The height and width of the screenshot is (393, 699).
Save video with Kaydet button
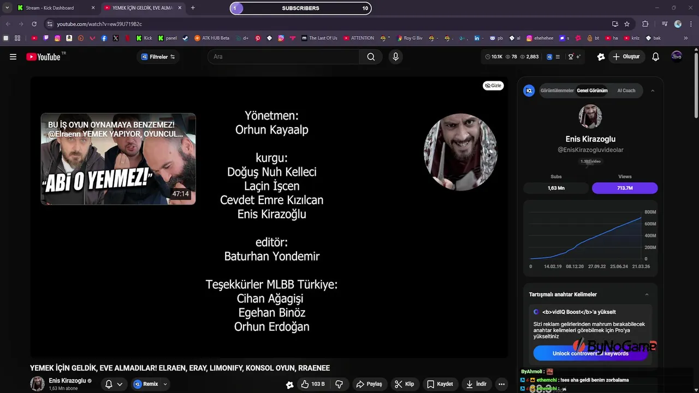(440, 384)
